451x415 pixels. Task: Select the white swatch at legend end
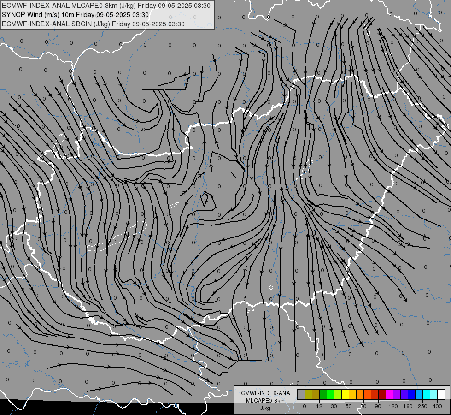pos(441,394)
